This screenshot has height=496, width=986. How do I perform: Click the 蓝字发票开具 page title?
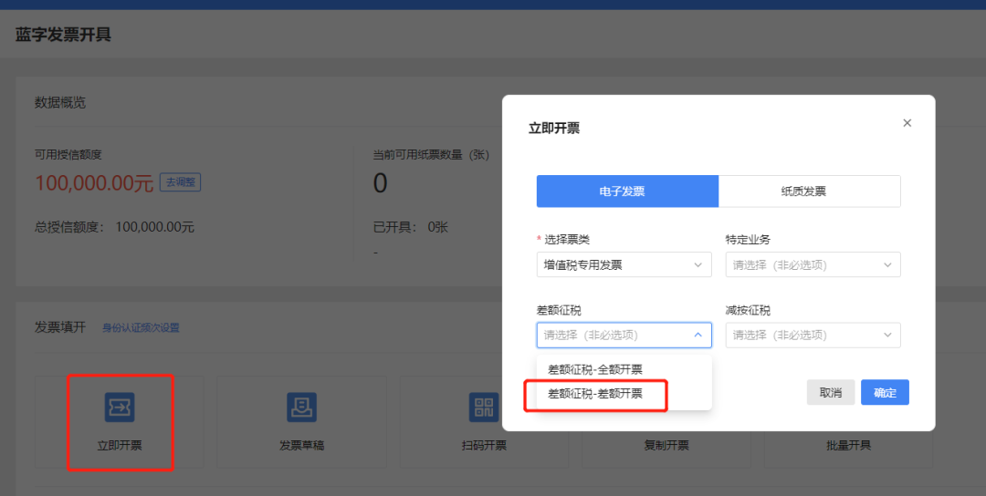click(64, 35)
